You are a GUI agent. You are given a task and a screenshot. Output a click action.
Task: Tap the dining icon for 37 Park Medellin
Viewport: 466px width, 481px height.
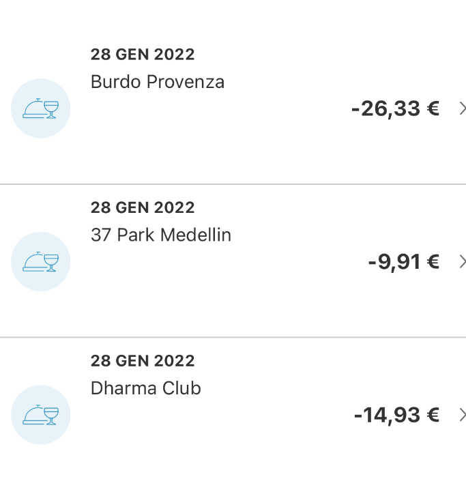pos(41,262)
